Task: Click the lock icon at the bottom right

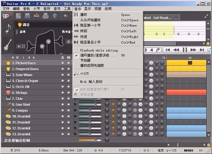Action: pos(208,145)
